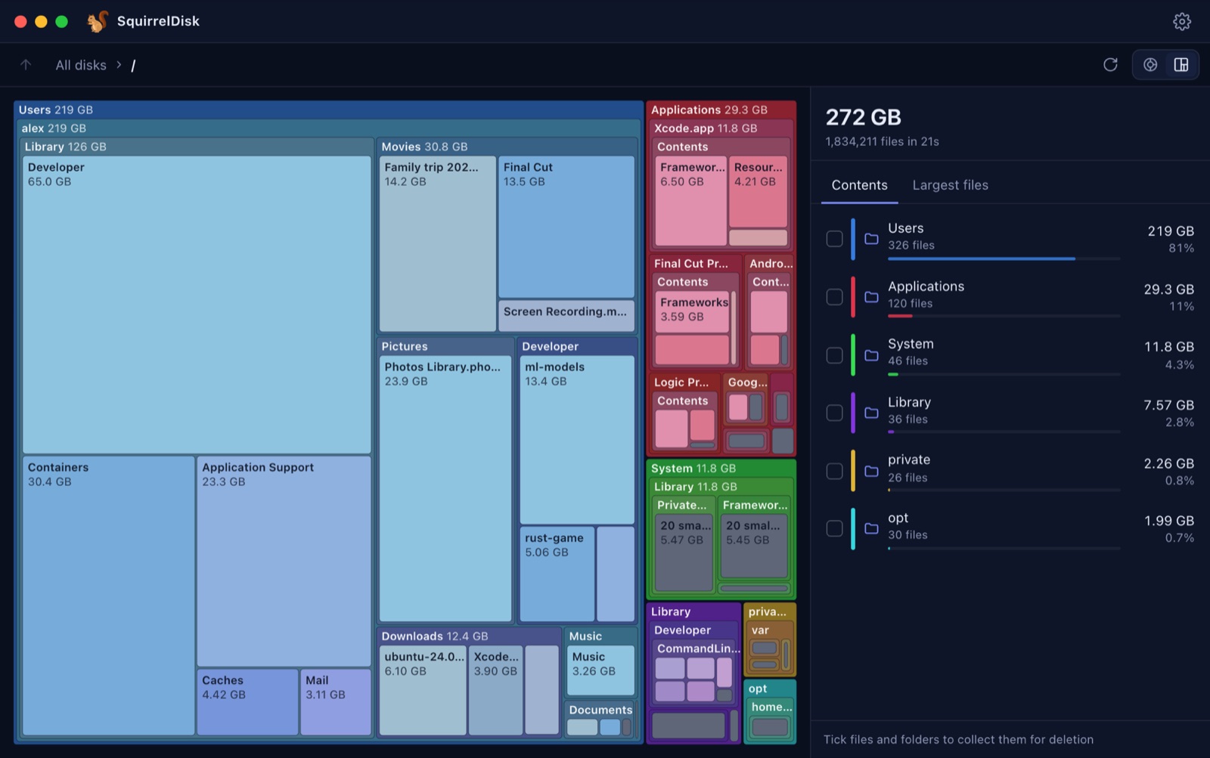Switch to sunburst chart view icon
Viewport: 1210px width, 758px height.
tap(1150, 65)
